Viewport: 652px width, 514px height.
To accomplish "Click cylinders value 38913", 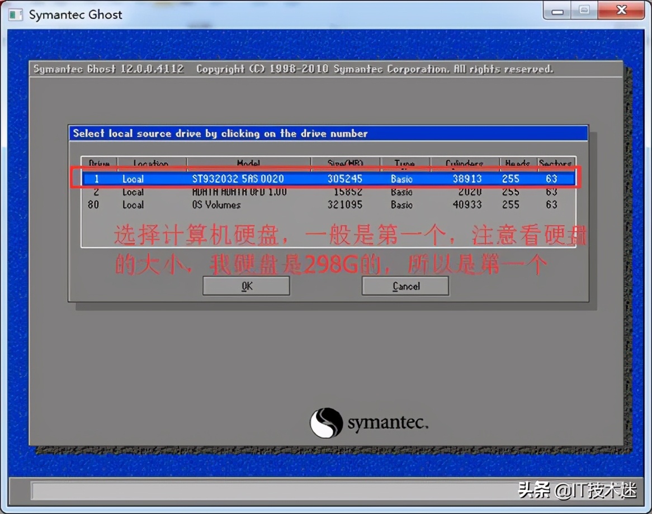I will 467,179.
